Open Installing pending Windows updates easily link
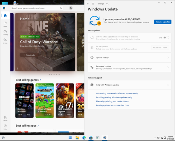The height and width of the screenshot is (141, 175). [x=114, y=97]
